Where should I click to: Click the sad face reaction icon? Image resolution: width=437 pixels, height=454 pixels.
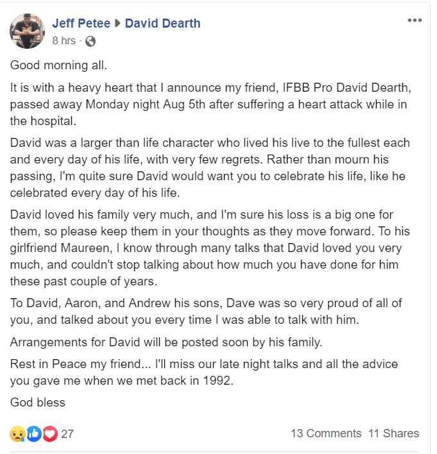click(17, 434)
